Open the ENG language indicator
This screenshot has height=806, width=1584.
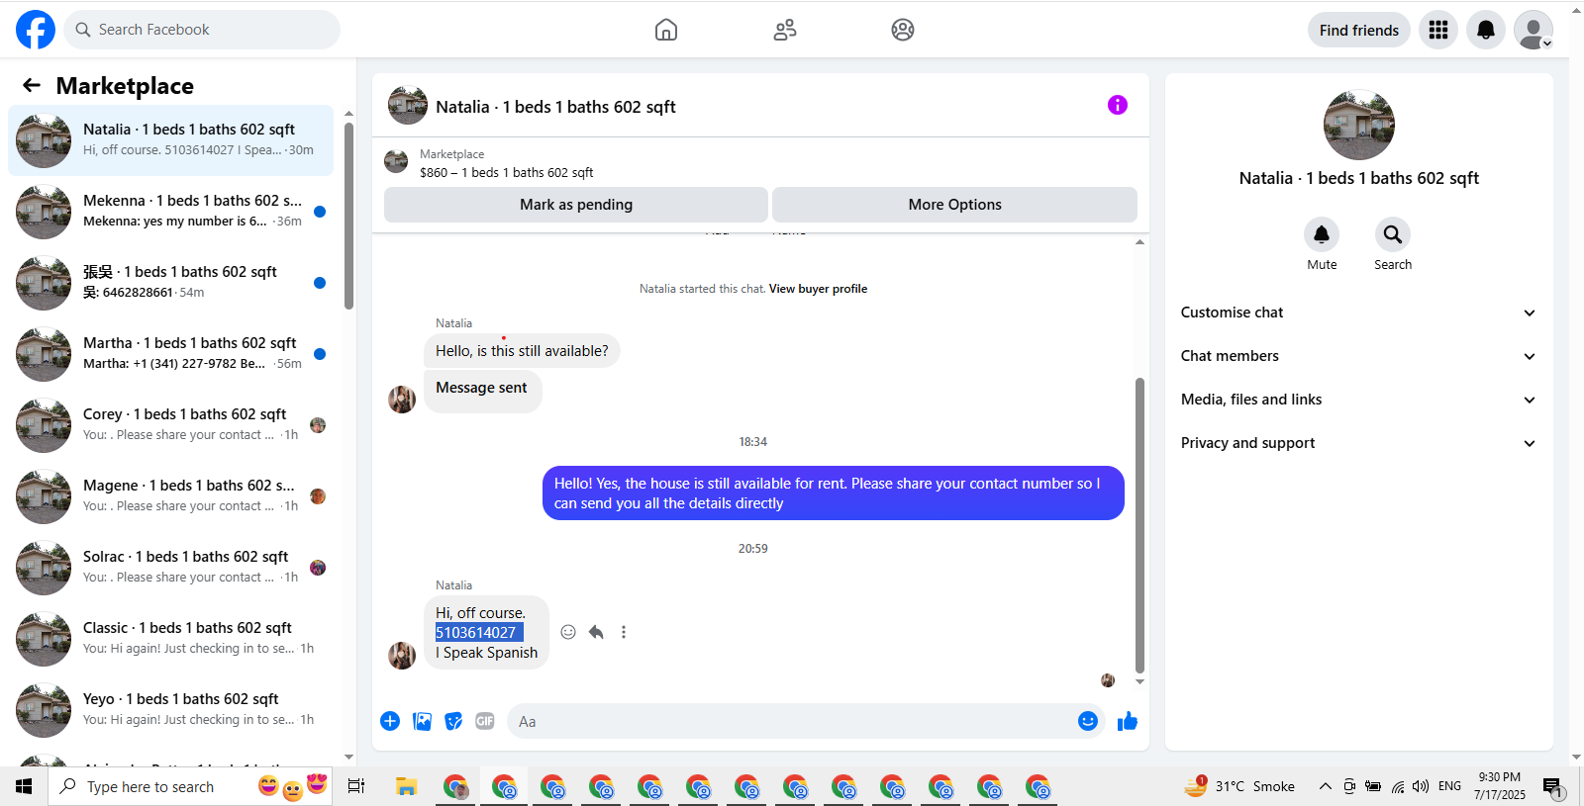[x=1450, y=786]
